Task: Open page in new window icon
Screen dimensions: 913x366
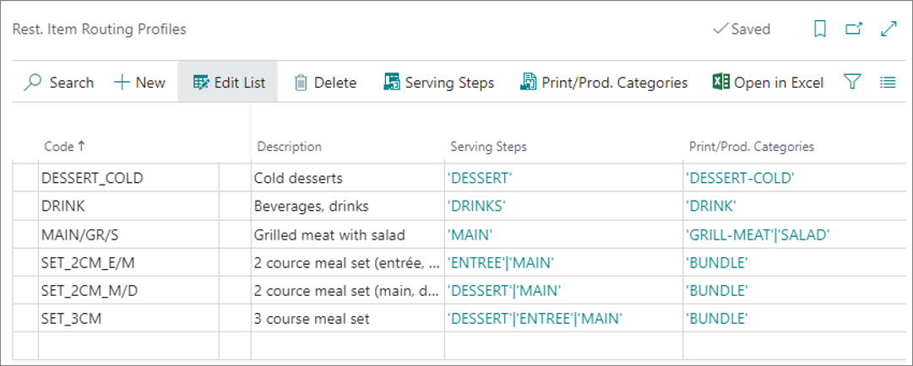Action: 854,29
